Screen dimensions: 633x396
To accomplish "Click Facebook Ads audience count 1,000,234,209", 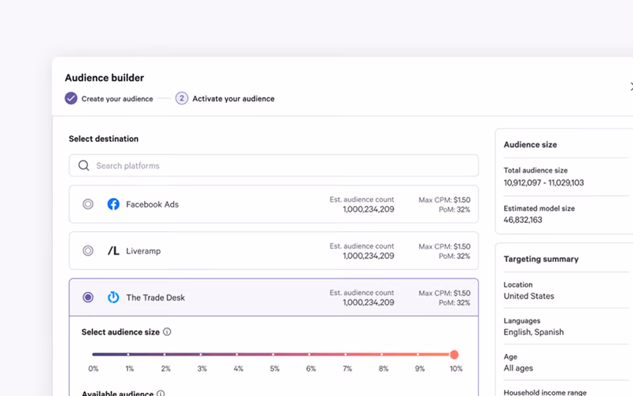I will pos(369,209).
